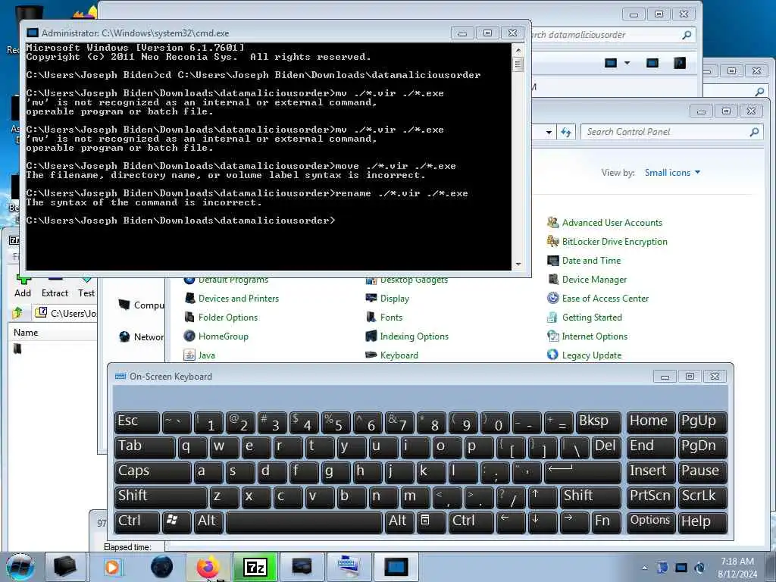This screenshot has height=582, width=776.
Task: Toggle the right Alt key on-screen
Action: tap(399, 521)
